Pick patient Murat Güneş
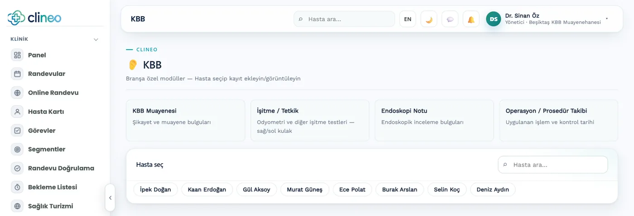The height and width of the screenshot is (216, 634). (305, 189)
